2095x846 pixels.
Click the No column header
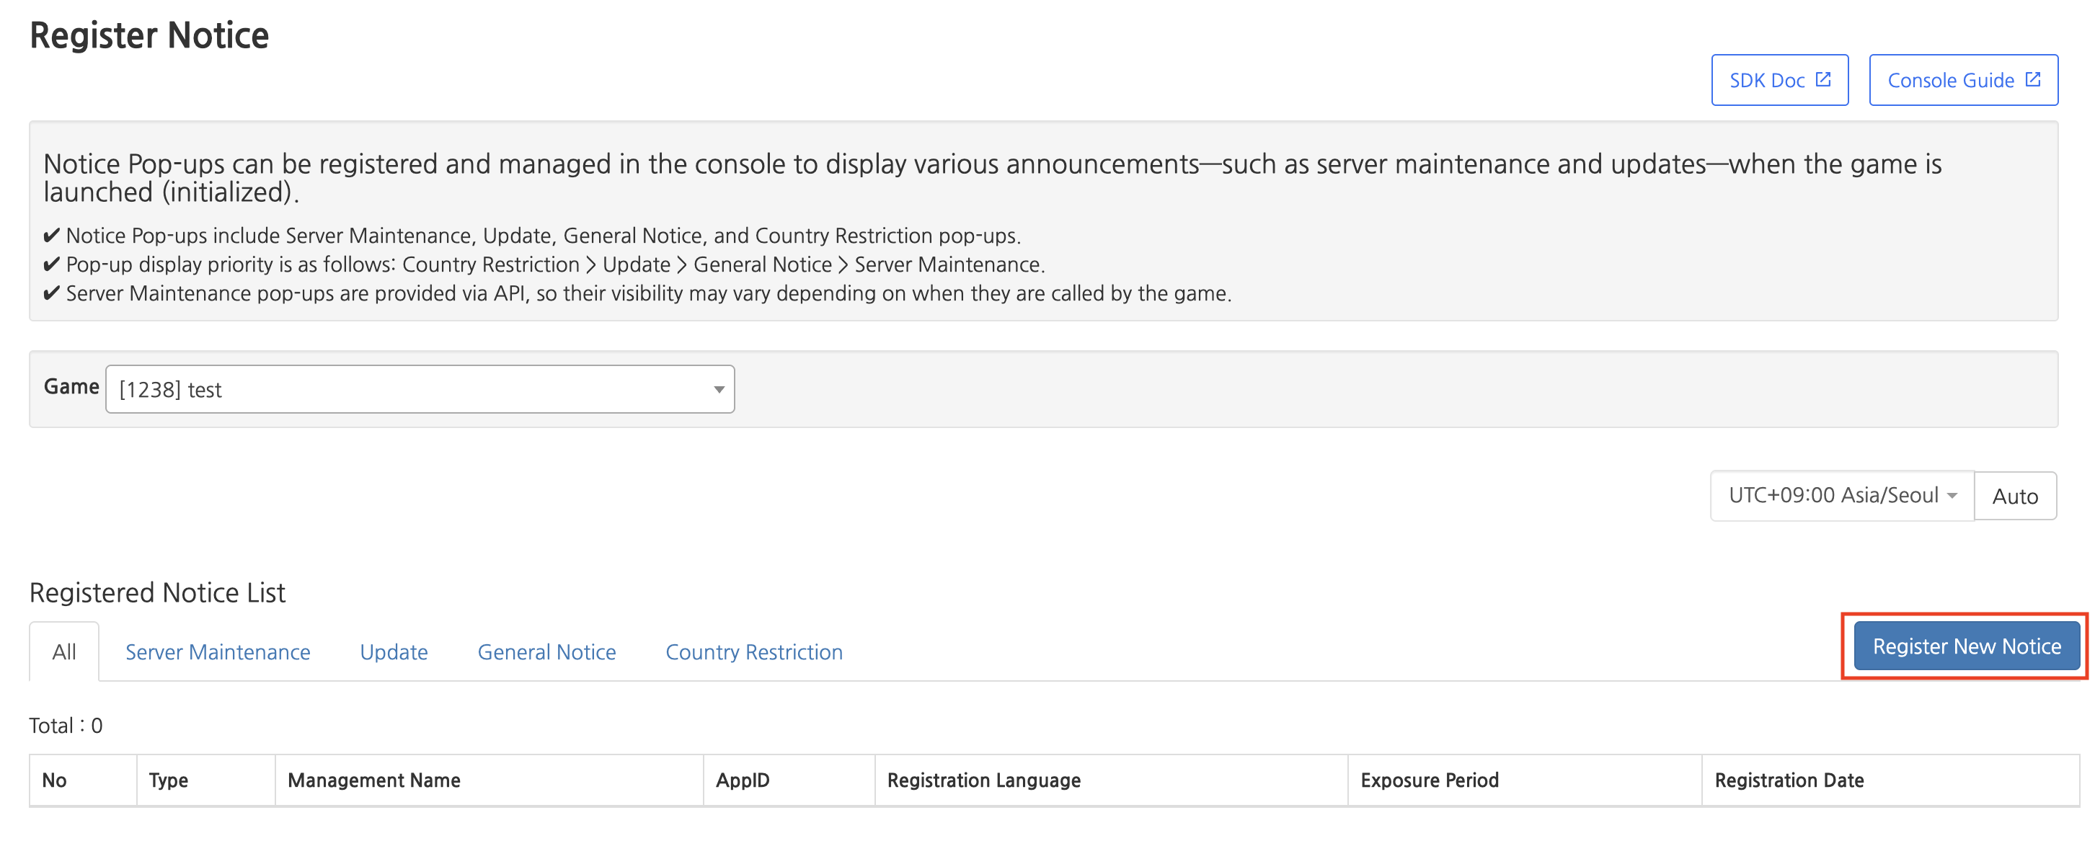[55, 780]
